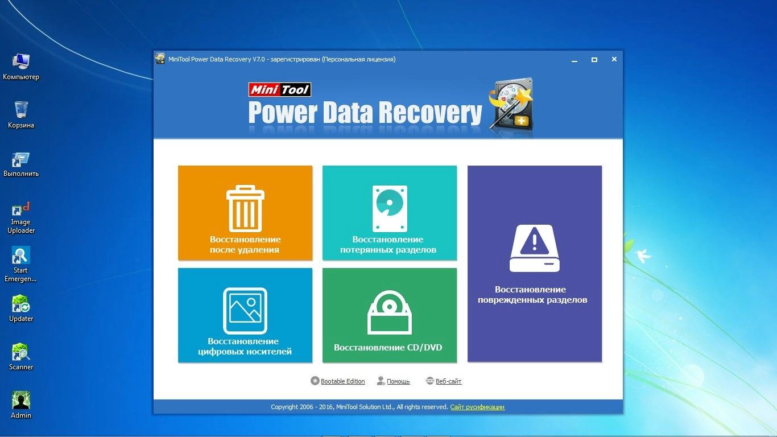
Task: Click the CD drive icon in the green tile
Action: 390,313
